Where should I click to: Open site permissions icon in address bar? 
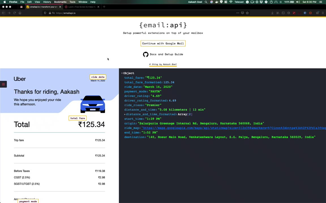(x=53, y=13)
